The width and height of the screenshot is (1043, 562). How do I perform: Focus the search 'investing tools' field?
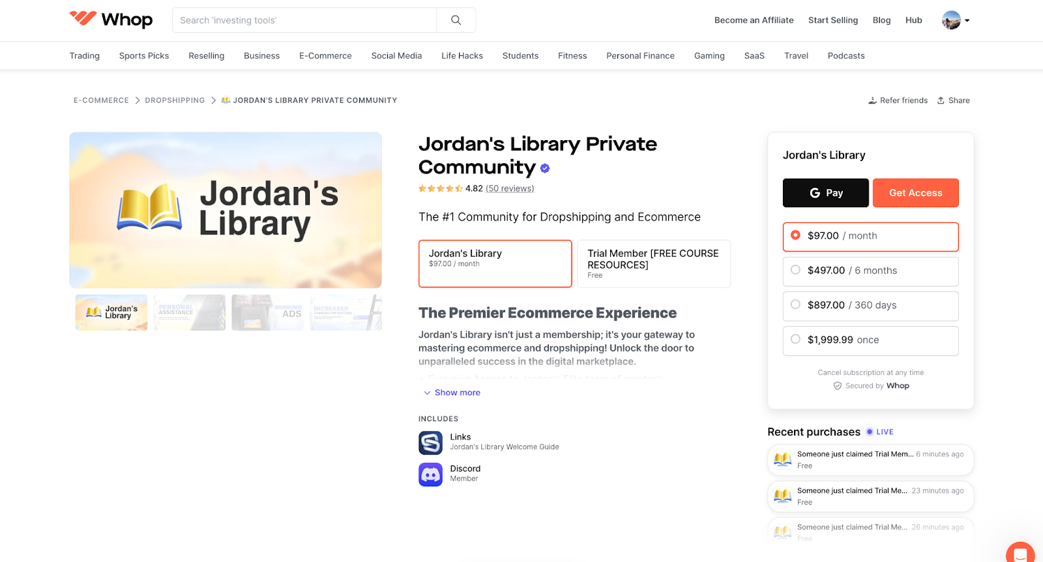[304, 20]
